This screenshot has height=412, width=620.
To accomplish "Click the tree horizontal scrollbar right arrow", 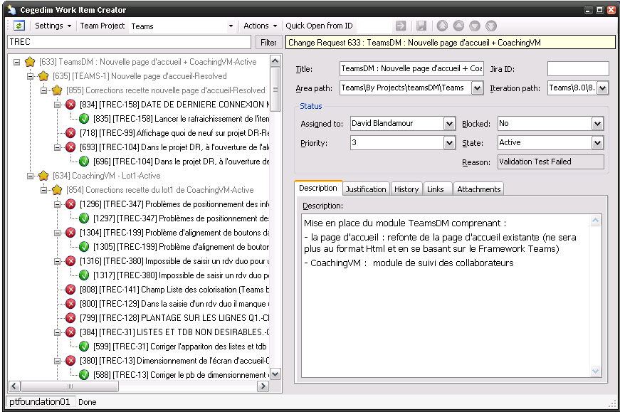I will pos(263,386).
